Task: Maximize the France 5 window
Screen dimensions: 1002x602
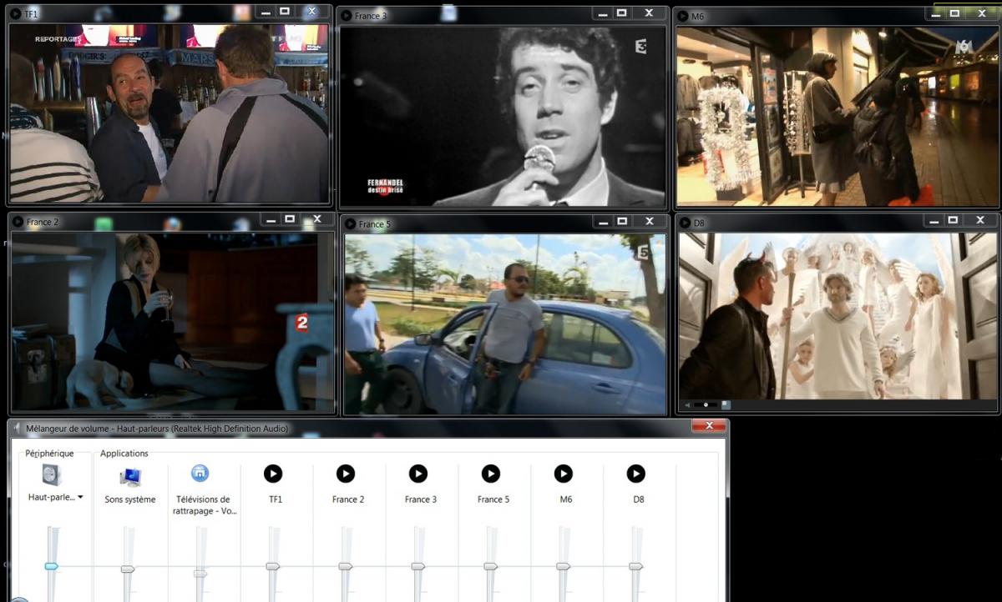Action: click(x=622, y=222)
